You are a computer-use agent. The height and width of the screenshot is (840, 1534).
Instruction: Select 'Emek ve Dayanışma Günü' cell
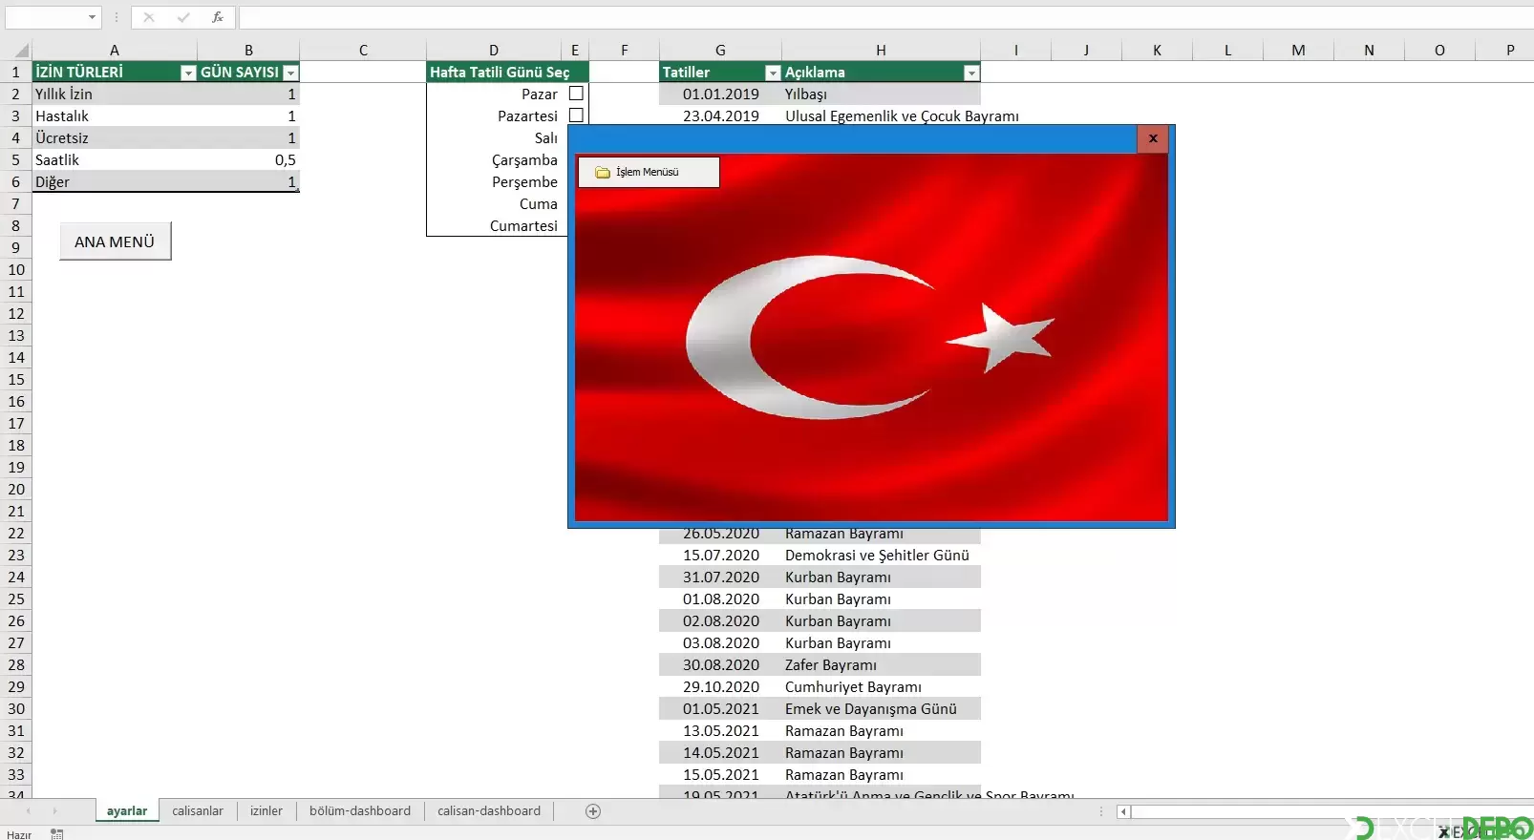881,709
